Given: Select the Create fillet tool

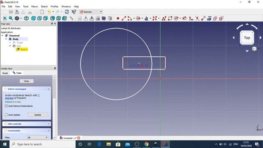Looking at the screenshot, I should (191, 18).
